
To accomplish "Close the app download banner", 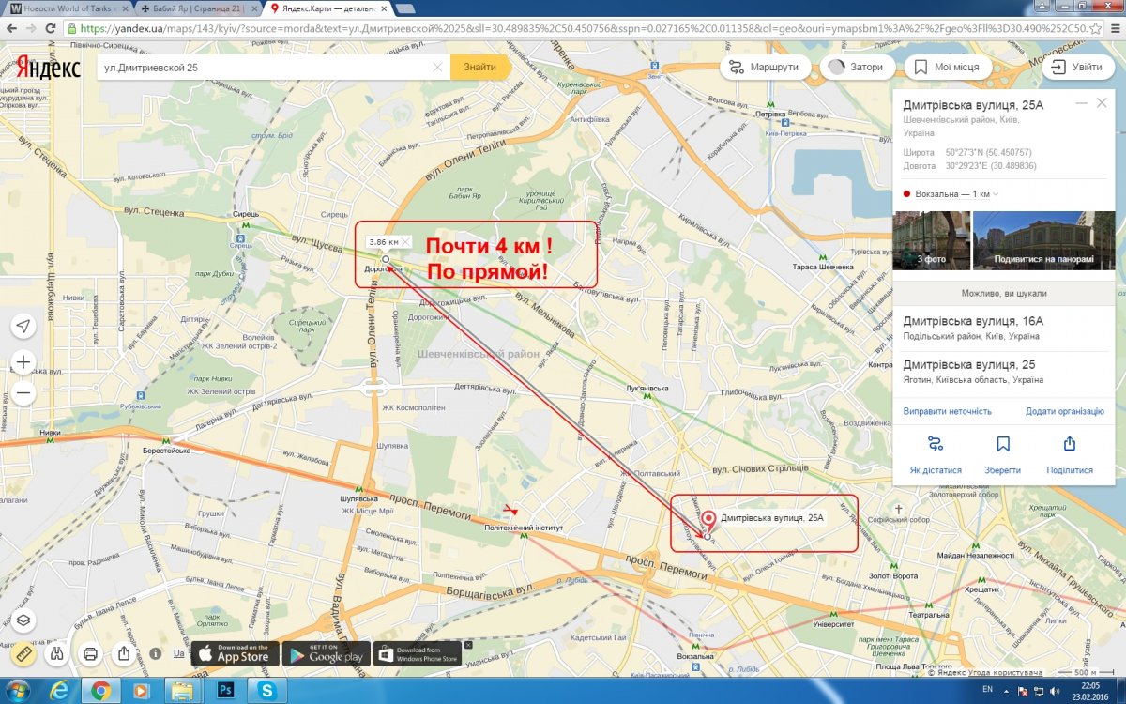I will pos(468,644).
